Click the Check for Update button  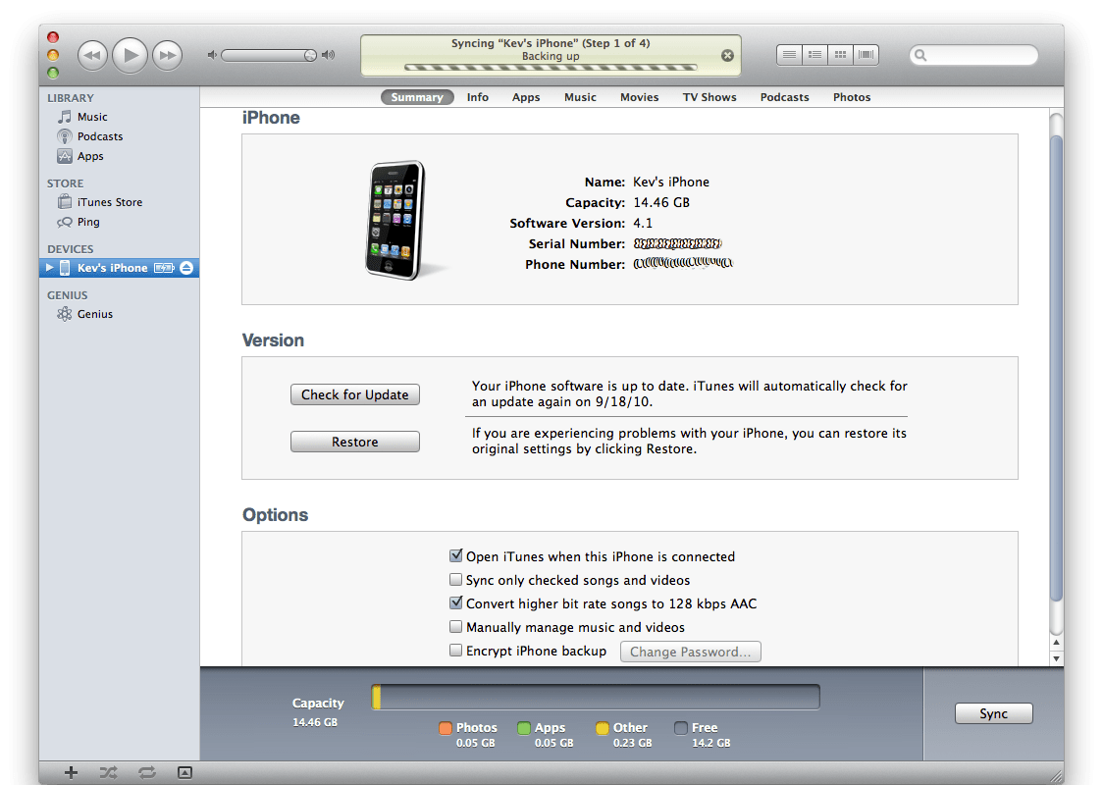tap(354, 394)
